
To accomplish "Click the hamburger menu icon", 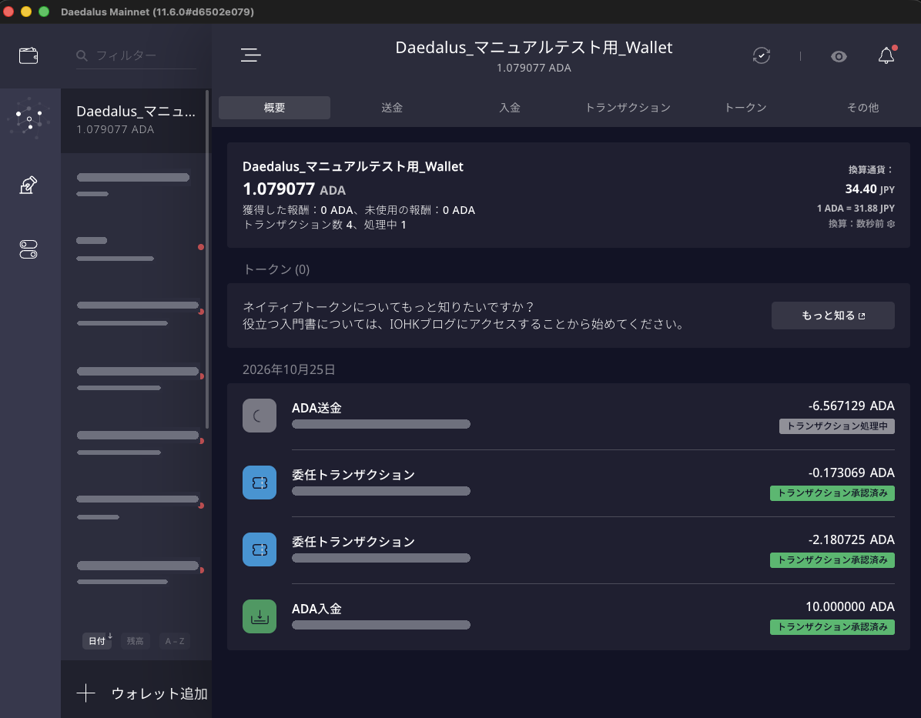I will click(251, 55).
